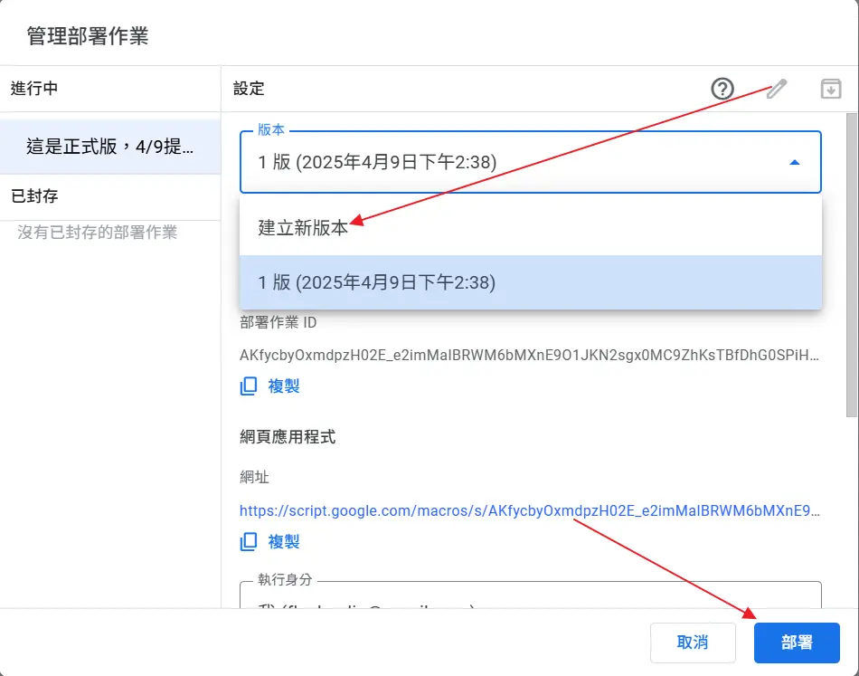Choose the highlighted 1 版 option in the list

coord(377,282)
